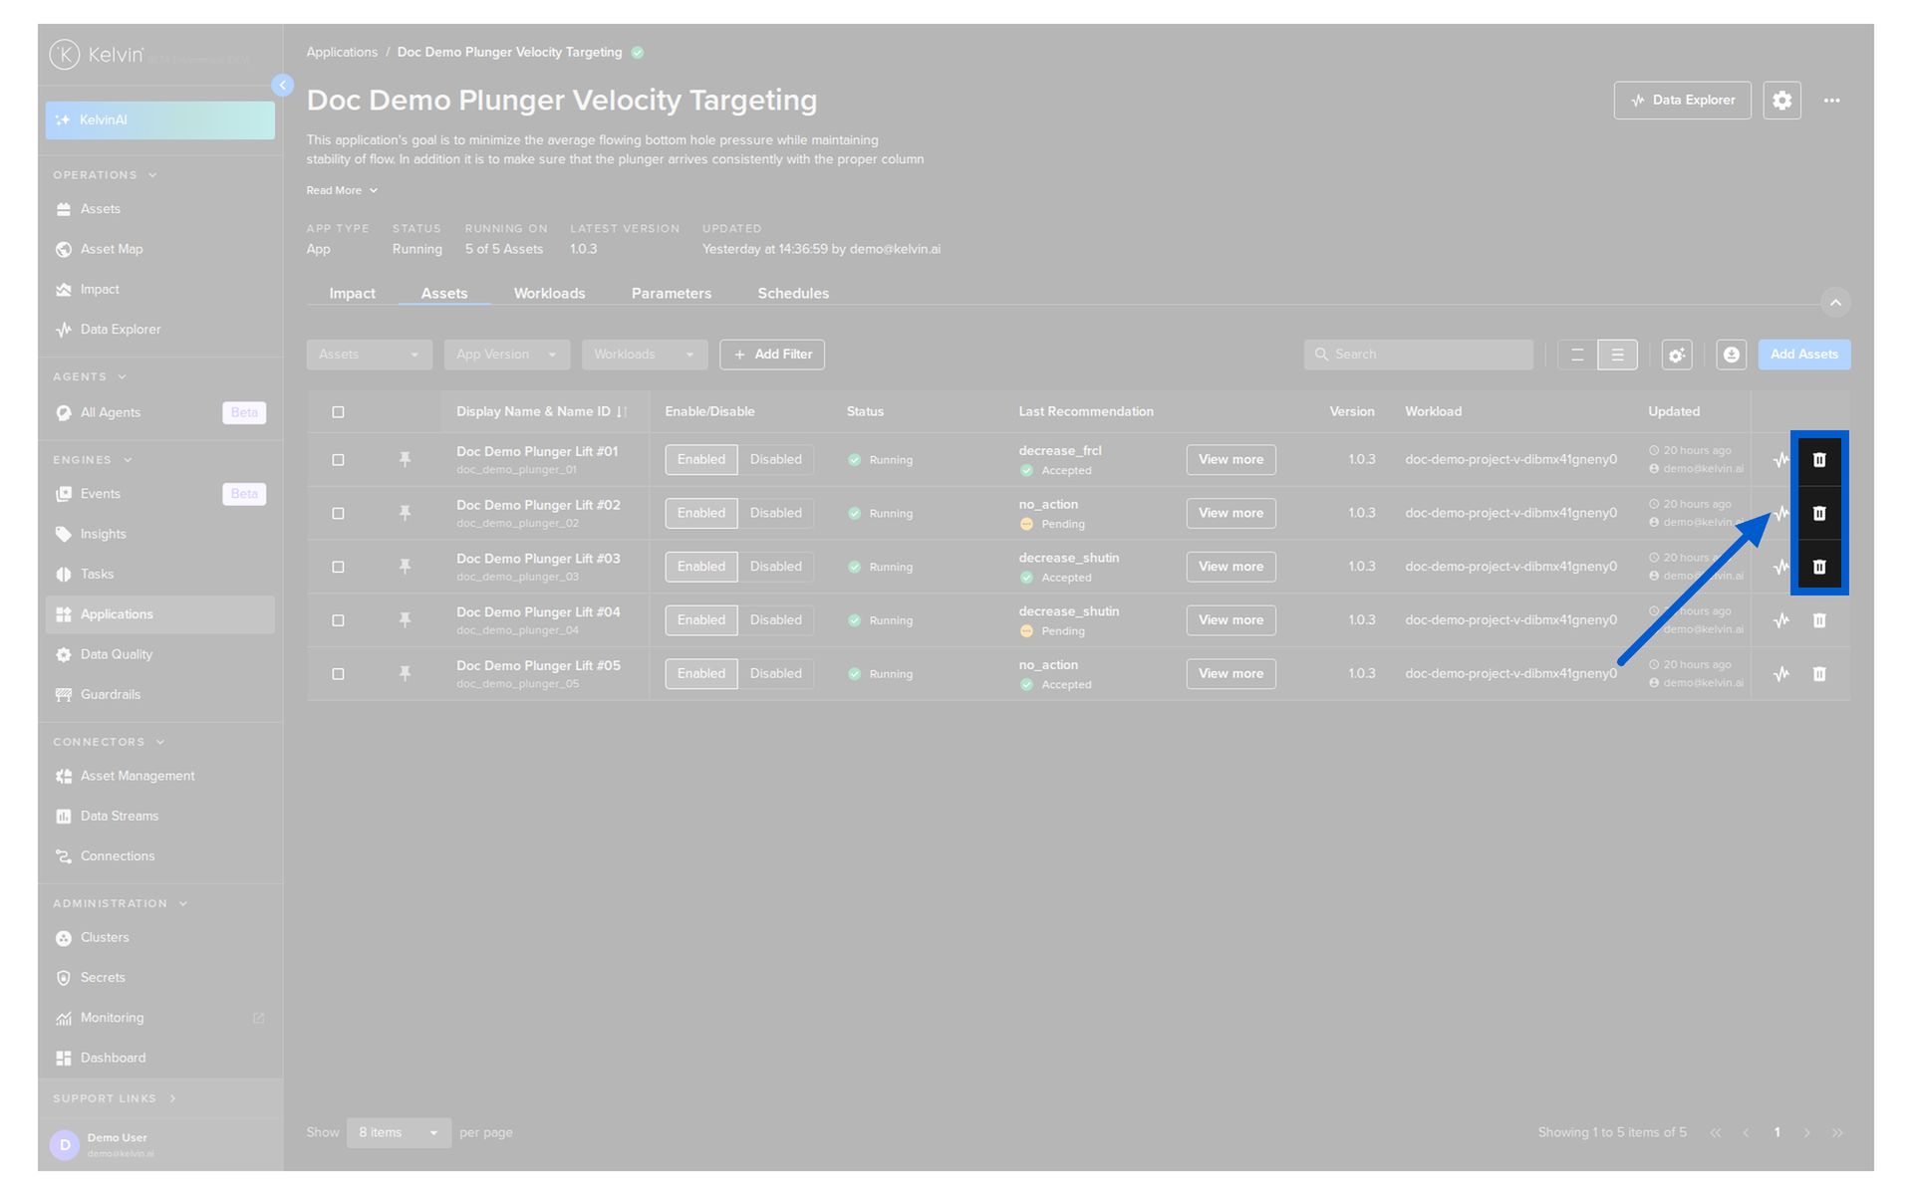Open the App Version filter dropdown
This screenshot has height=1195, width=1913.
pos(506,355)
